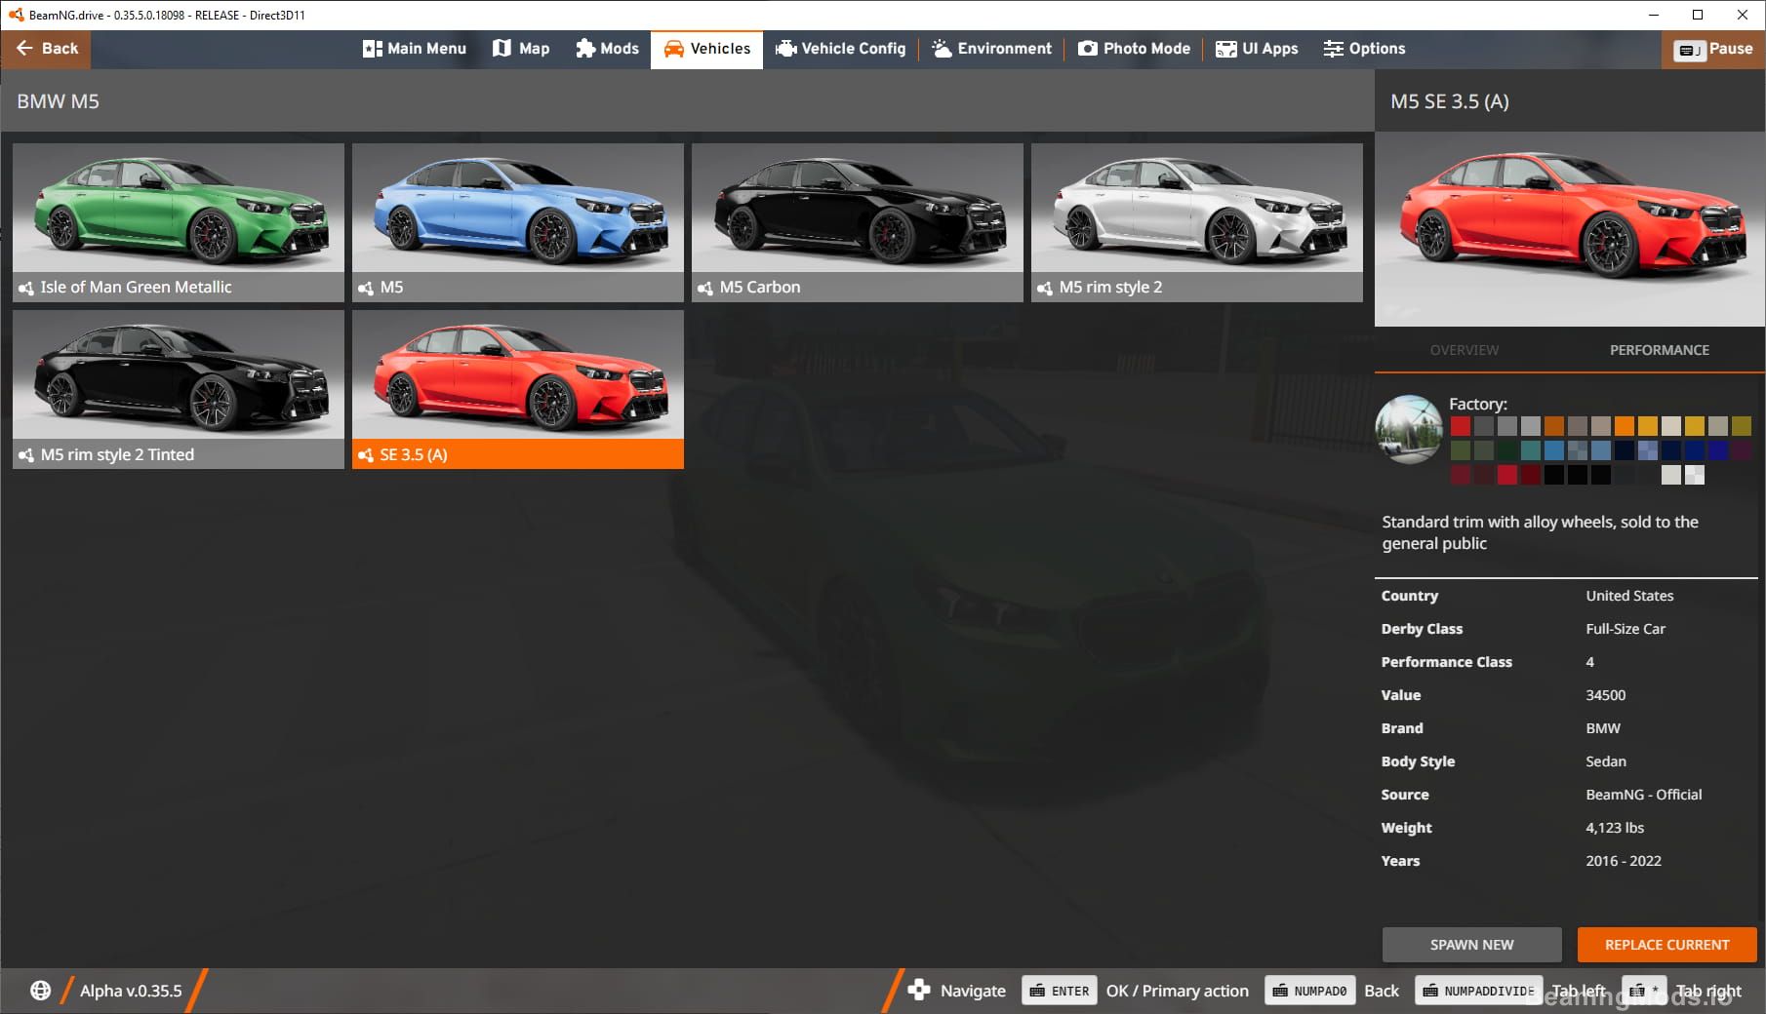This screenshot has height=1014, width=1766.
Task: Click the config icon beside M5 rim style 2
Action: [x=1045, y=288]
